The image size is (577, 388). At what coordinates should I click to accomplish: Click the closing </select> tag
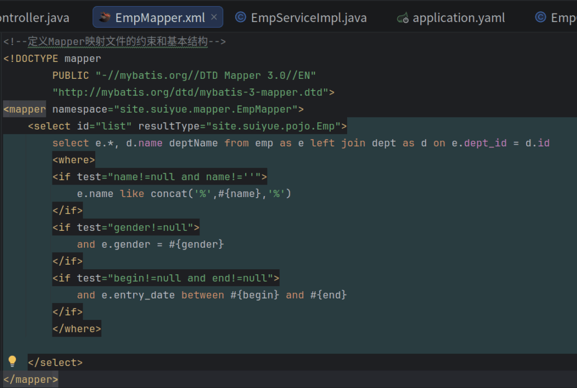coord(55,363)
